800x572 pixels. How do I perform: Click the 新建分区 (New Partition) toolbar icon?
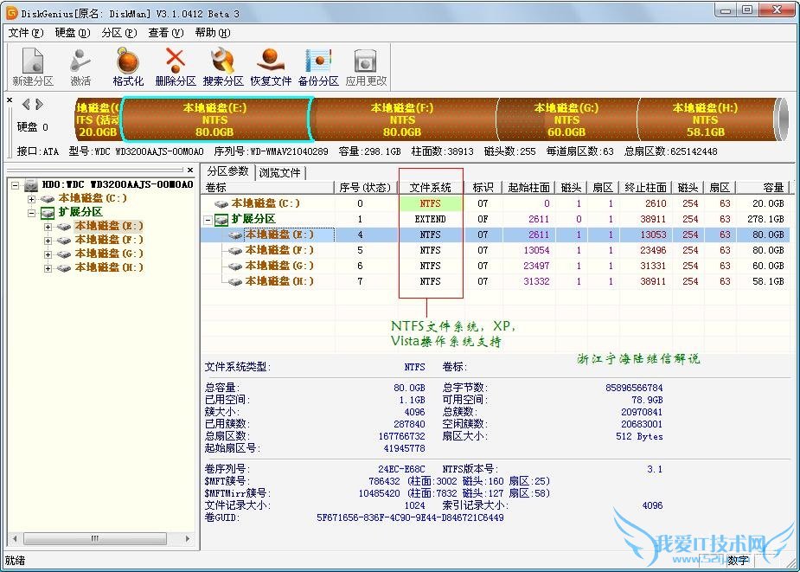pos(32,67)
